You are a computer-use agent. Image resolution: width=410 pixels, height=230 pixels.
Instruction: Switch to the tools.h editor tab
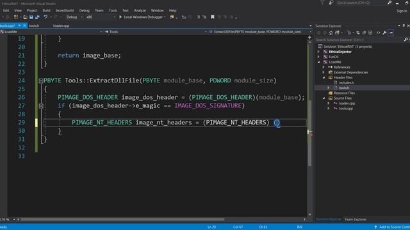(x=34, y=26)
